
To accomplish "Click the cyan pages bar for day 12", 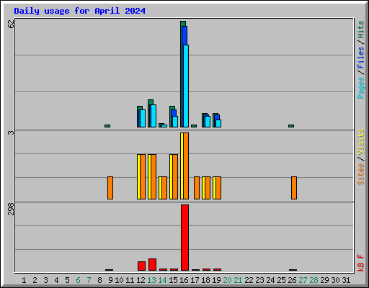I will [143, 118].
